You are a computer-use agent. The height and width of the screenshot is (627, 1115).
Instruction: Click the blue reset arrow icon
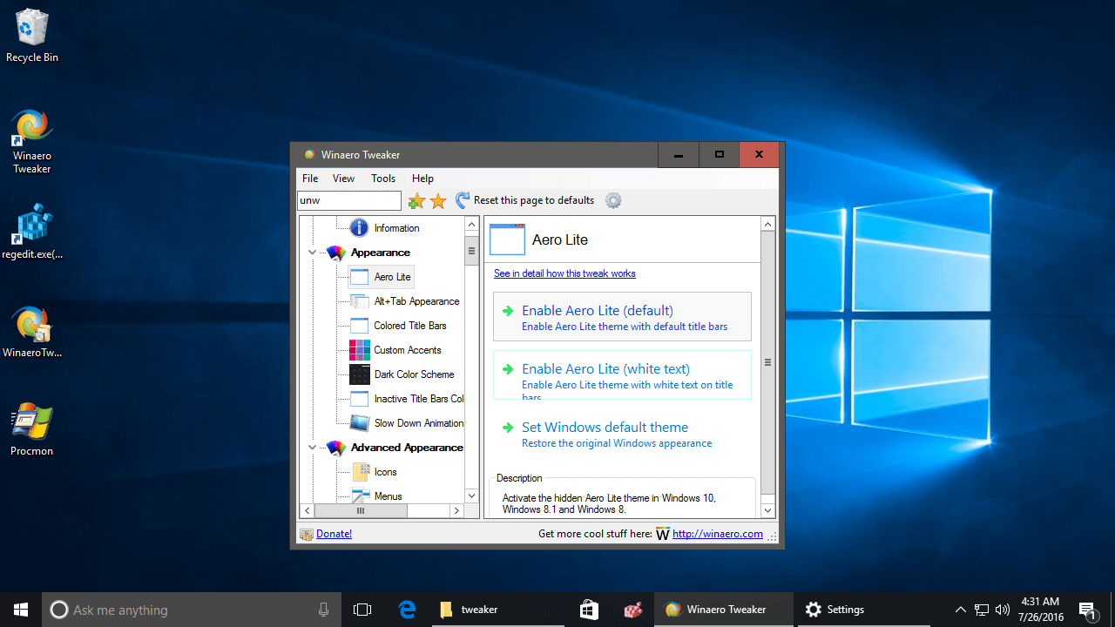pyautogui.click(x=463, y=200)
